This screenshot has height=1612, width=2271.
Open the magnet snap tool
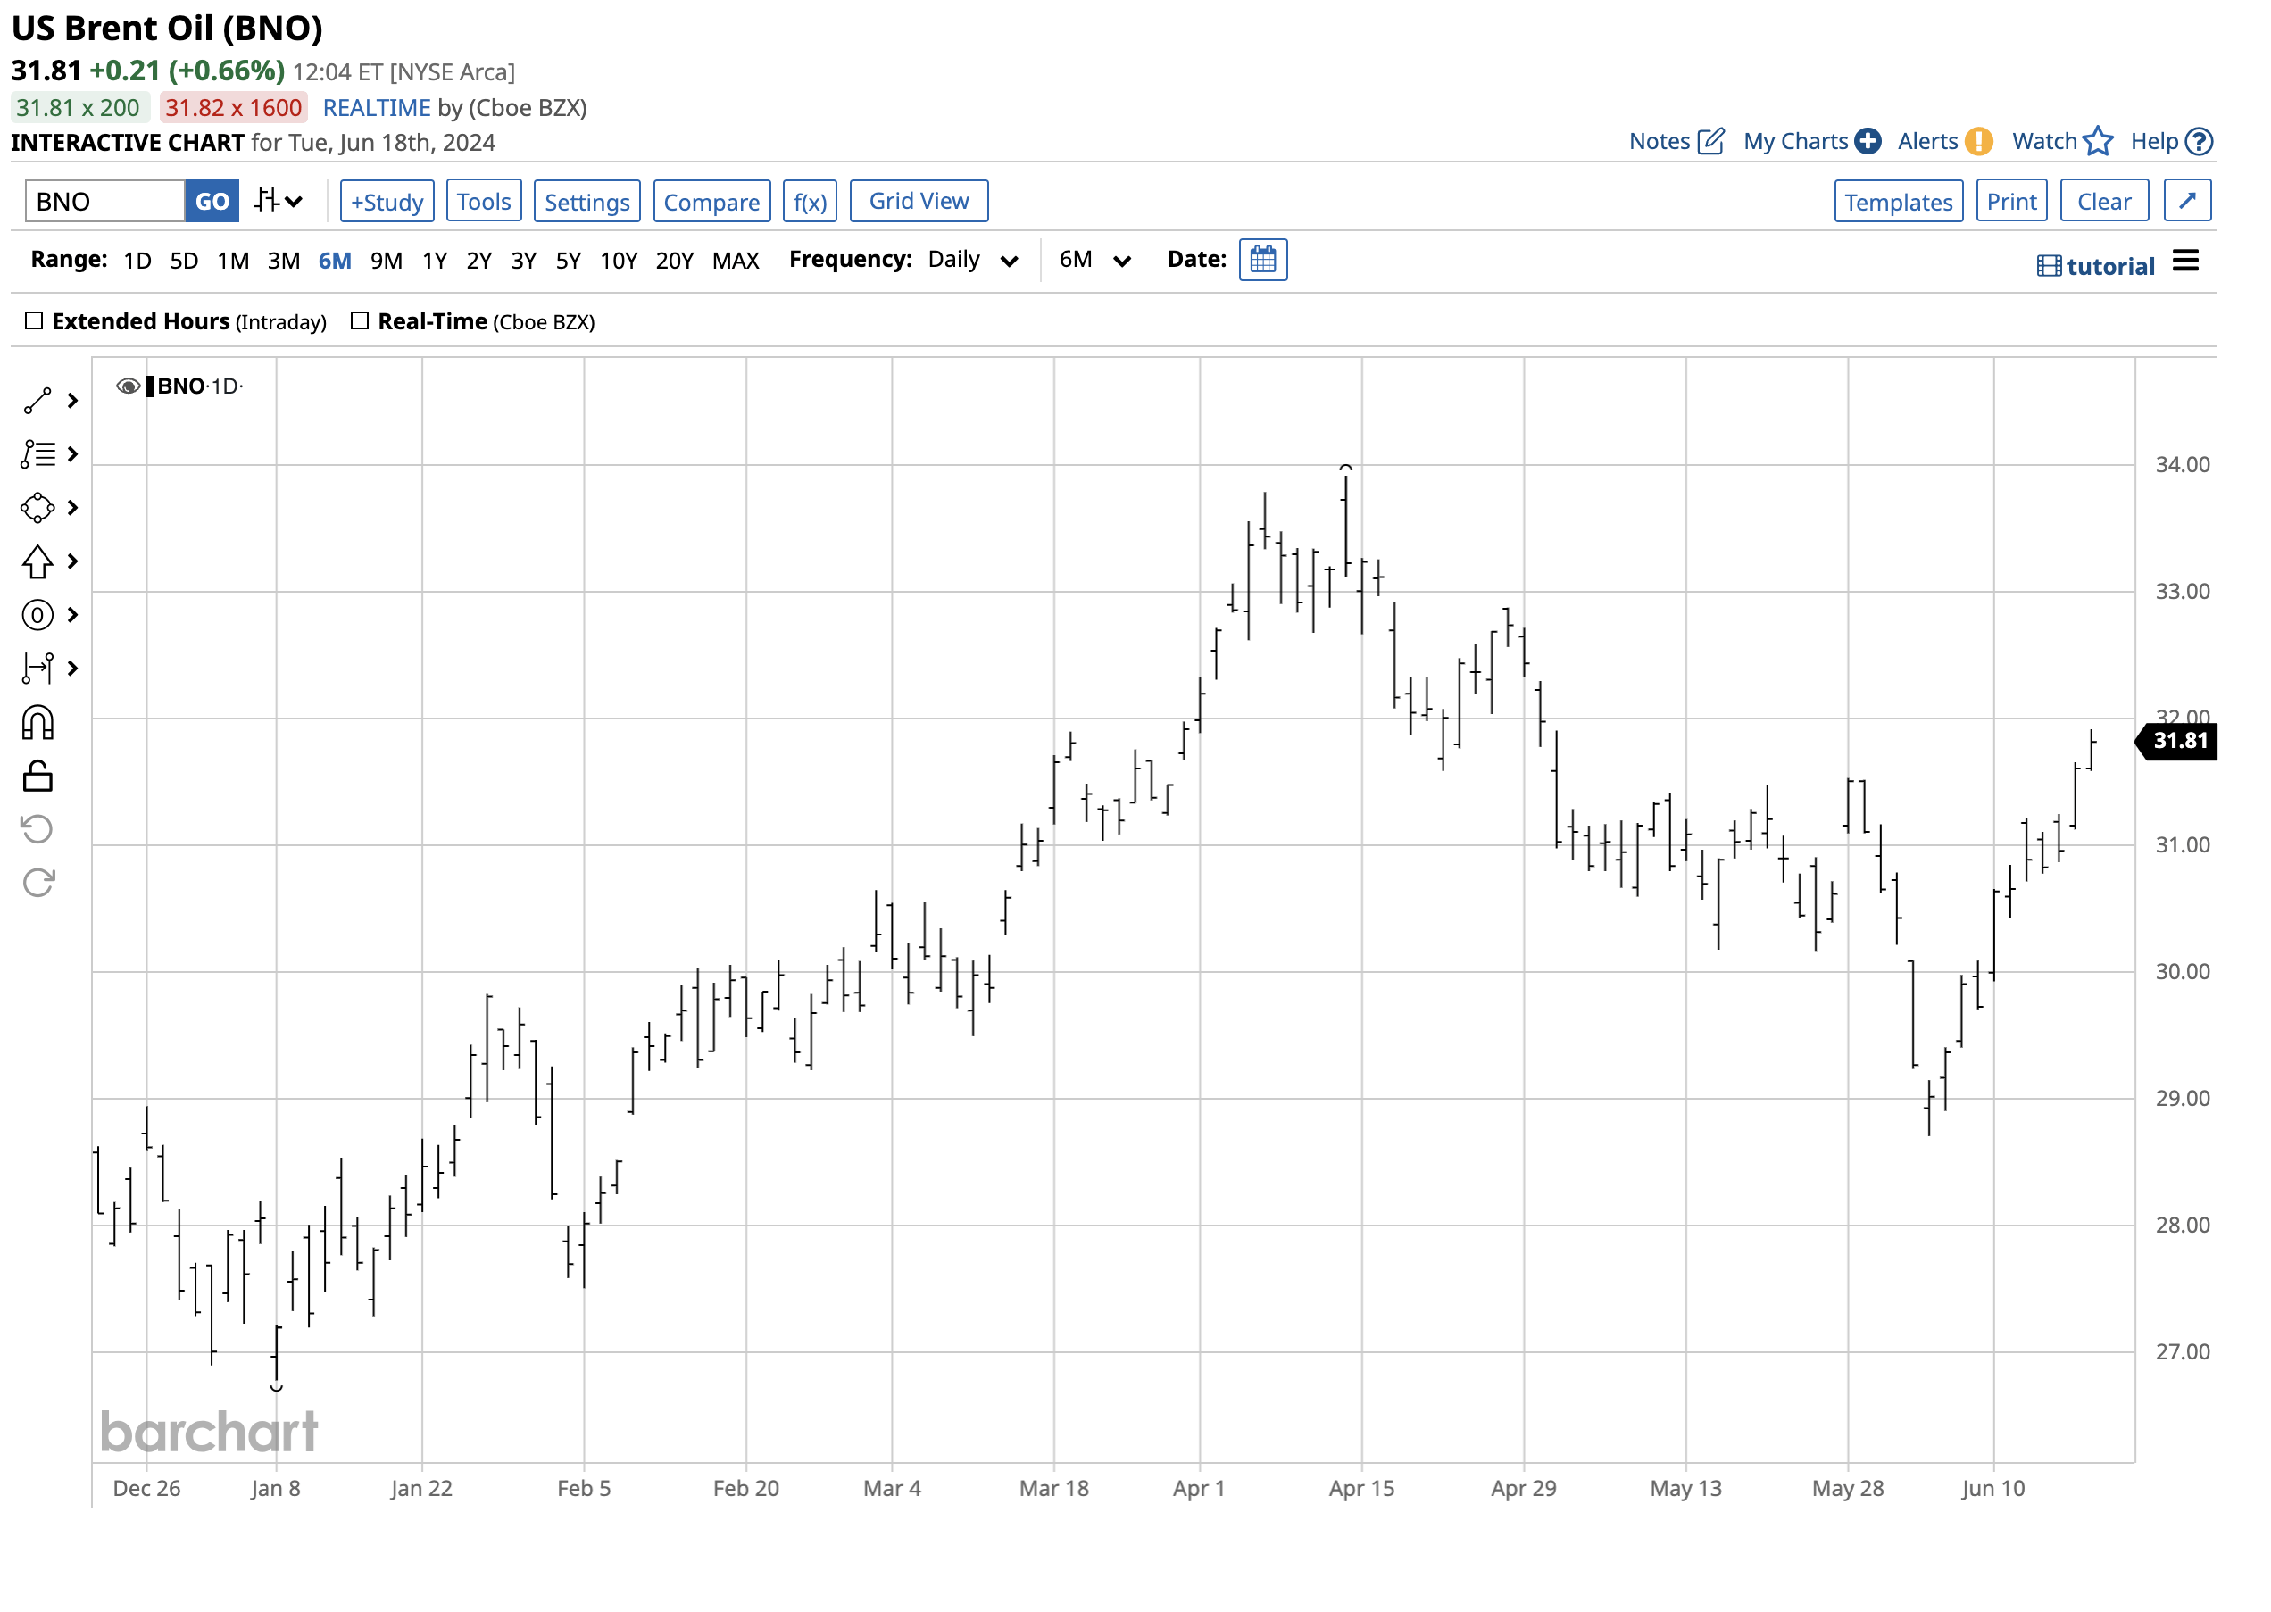point(37,723)
